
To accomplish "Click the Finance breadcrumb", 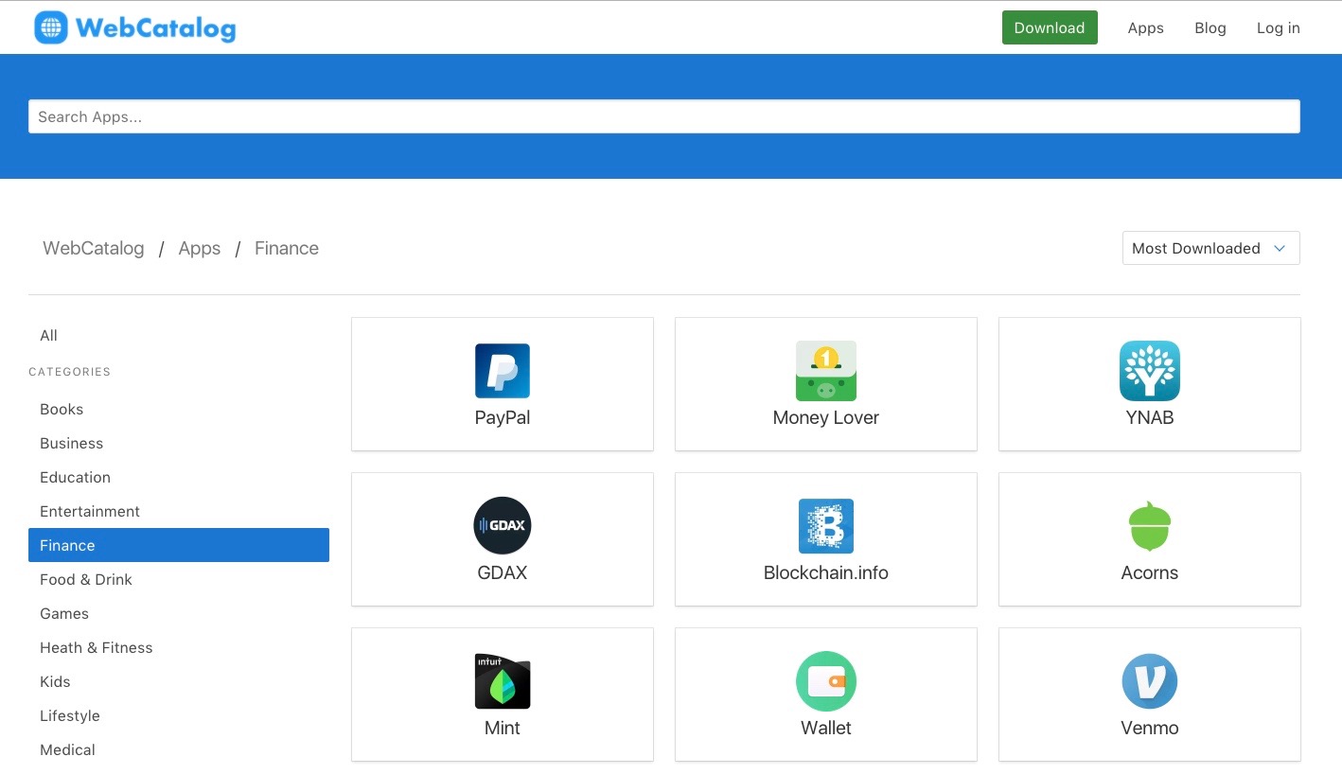I will click(287, 248).
